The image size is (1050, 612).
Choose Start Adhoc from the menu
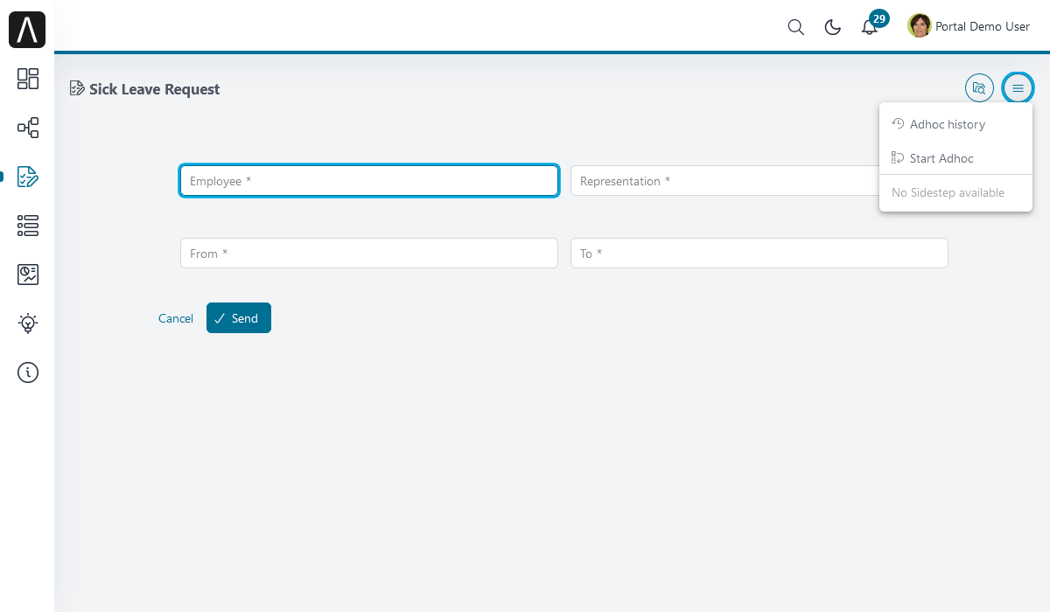pos(941,158)
